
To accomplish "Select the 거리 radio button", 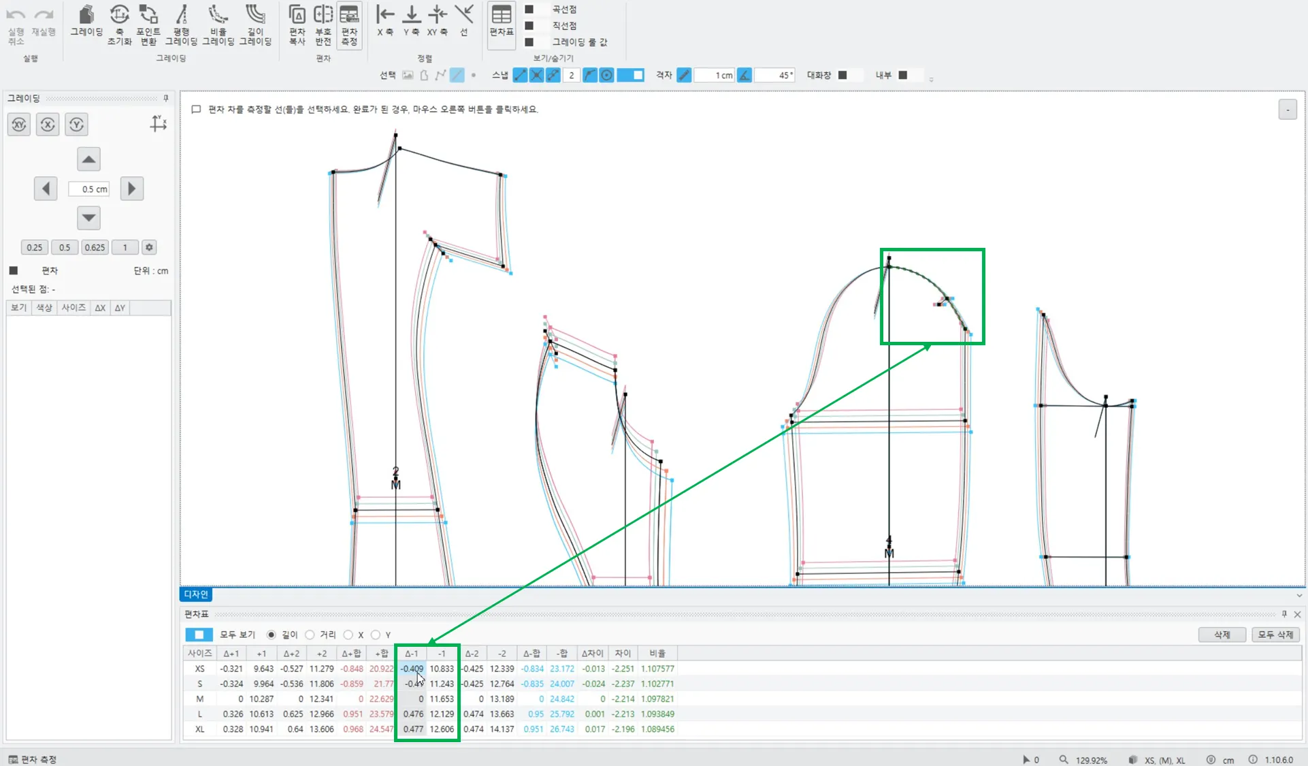I will tap(310, 635).
